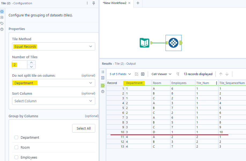This screenshot has height=161, width=246.
Task: Expand the Sort Column dropdown
Action: [x=53, y=101]
